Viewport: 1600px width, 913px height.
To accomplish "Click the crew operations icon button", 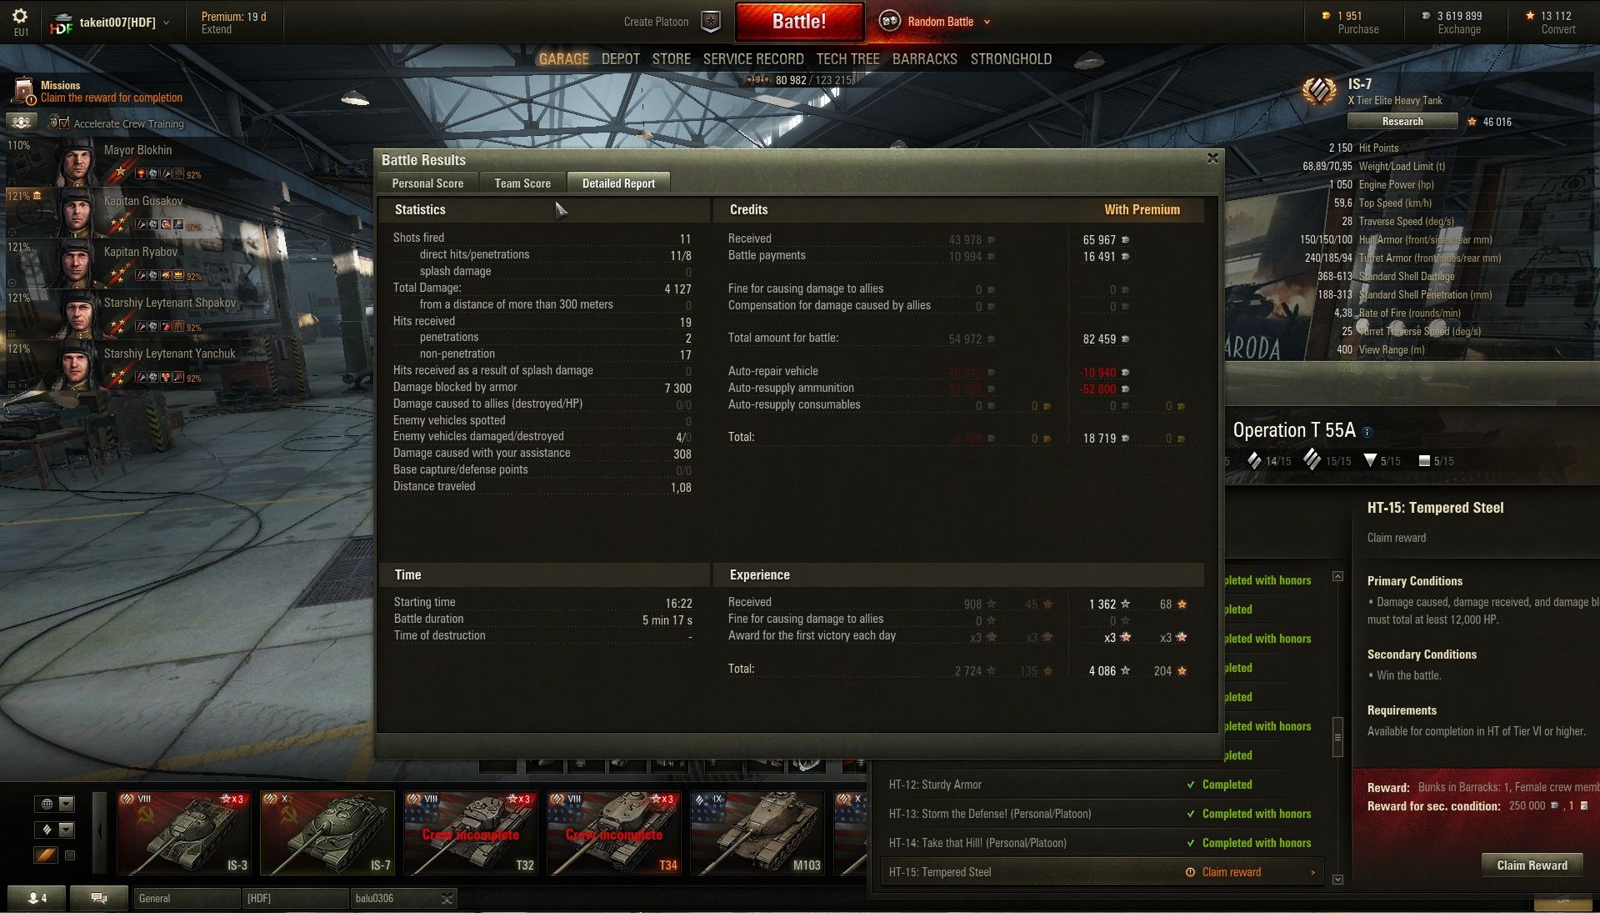I will pos(22,123).
